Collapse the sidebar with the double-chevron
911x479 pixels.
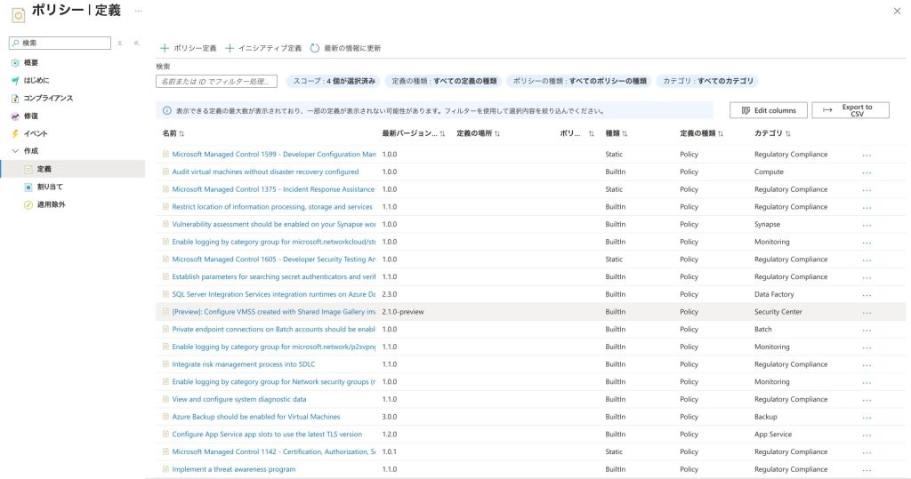[x=136, y=43]
